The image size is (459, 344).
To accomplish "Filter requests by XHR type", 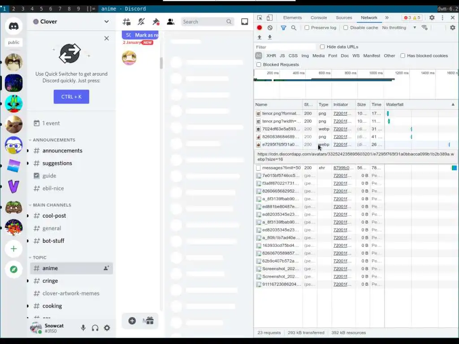I will 271,56.
